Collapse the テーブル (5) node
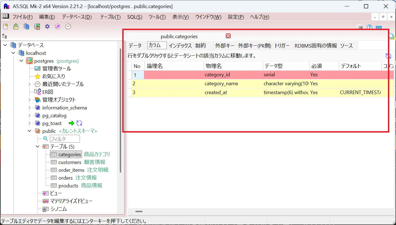The image size is (396, 225). (x=38, y=146)
